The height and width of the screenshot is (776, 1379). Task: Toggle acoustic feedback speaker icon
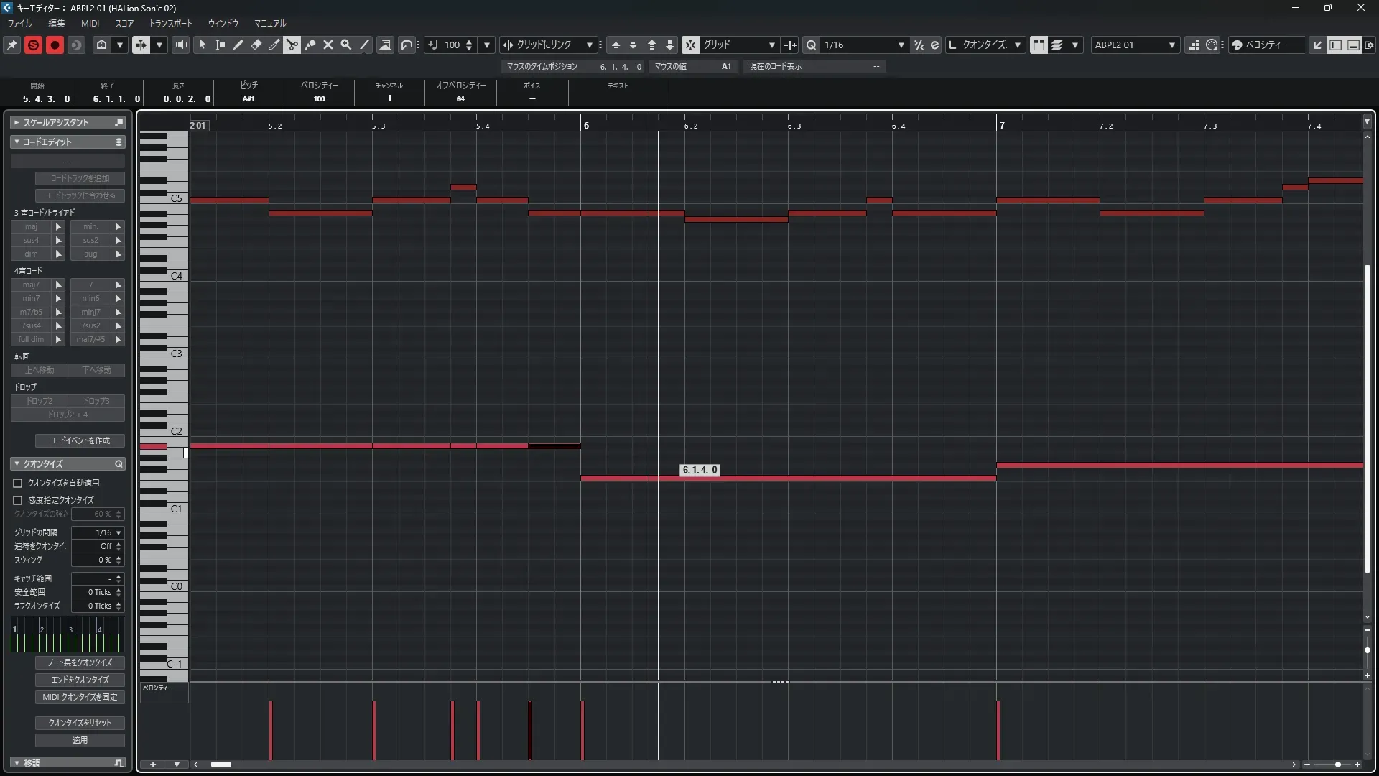tap(180, 45)
